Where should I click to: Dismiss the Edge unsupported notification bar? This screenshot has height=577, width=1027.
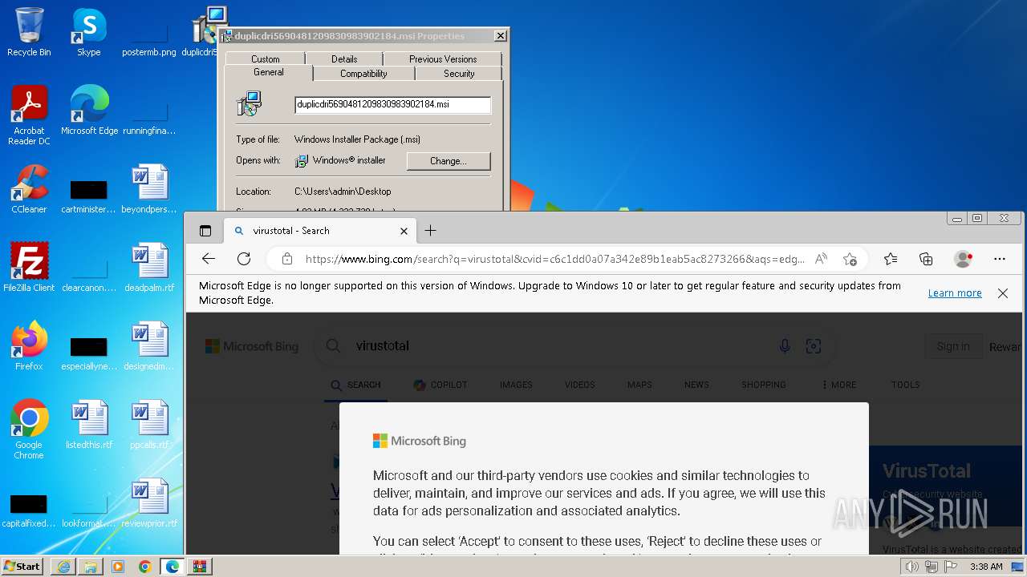1003,293
